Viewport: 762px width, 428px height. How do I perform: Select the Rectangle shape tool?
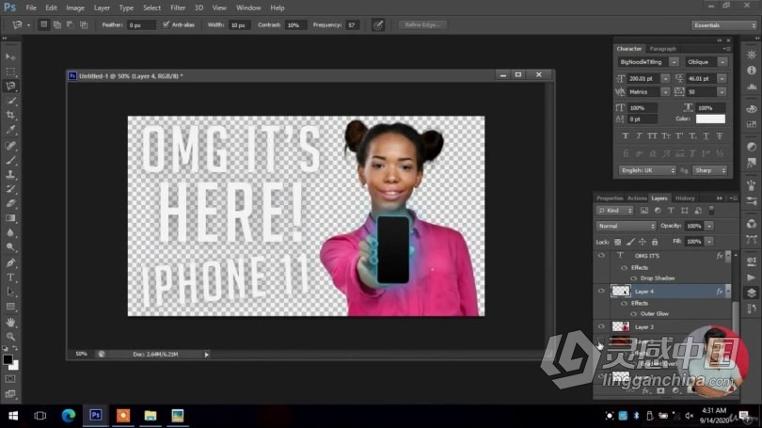click(10, 307)
